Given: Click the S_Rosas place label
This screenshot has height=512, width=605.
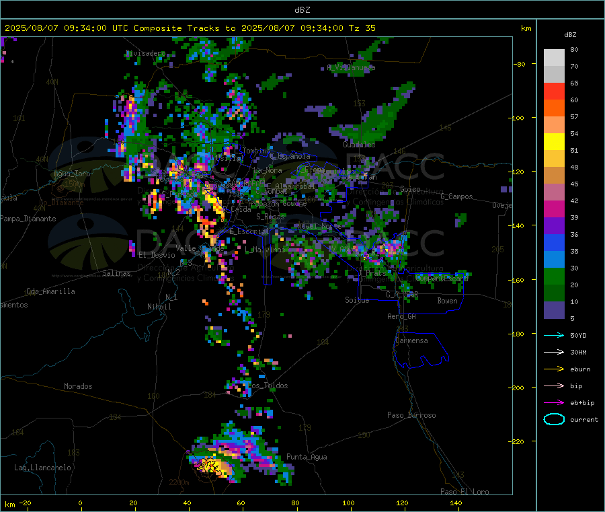Looking at the screenshot, I should point(270,217).
